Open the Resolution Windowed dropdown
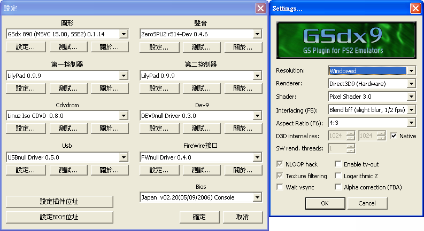The width and height of the screenshot is (424, 231). point(372,71)
